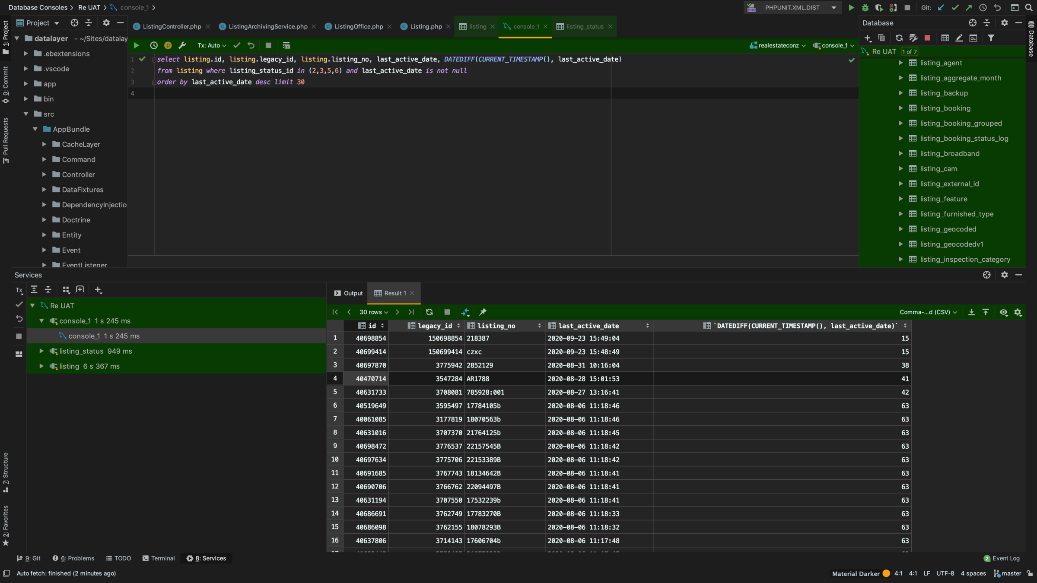Image resolution: width=1037 pixels, height=583 pixels.
Task: Toggle playground mode icon in console toolbar
Action: [x=168, y=45]
